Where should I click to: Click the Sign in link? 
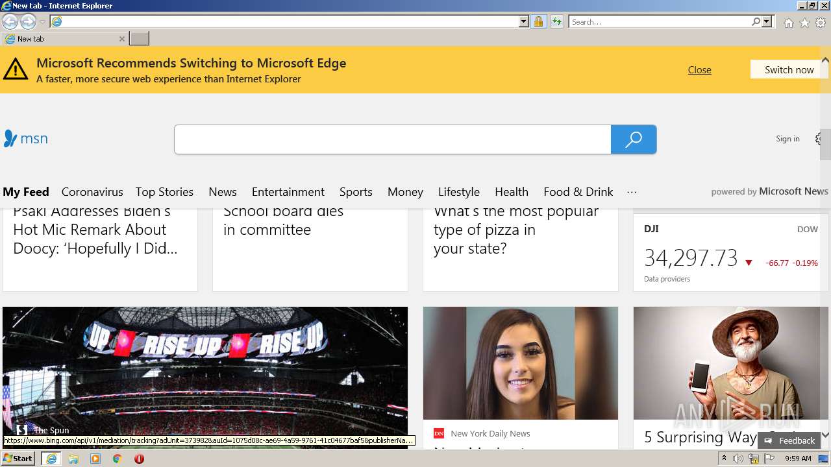coord(788,139)
